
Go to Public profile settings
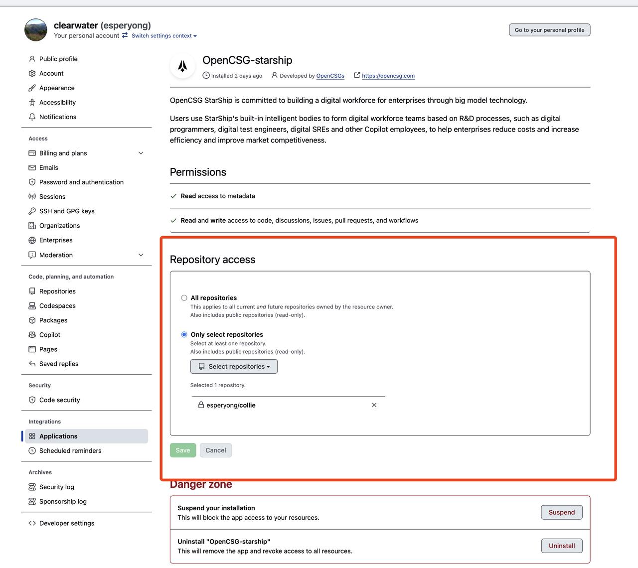coord(58,59)
